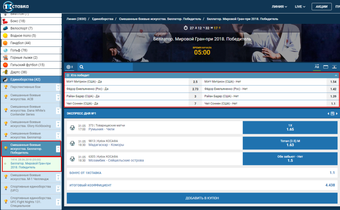This screenshot has width=340, height=210.
Task: Expand the M-1 Челлендж league
Action: (x=58, y=177)
